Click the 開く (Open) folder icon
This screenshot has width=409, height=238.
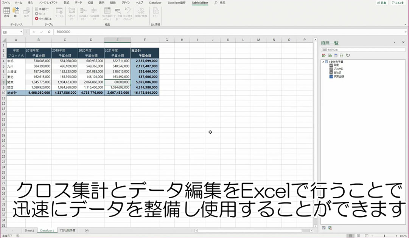16,12
